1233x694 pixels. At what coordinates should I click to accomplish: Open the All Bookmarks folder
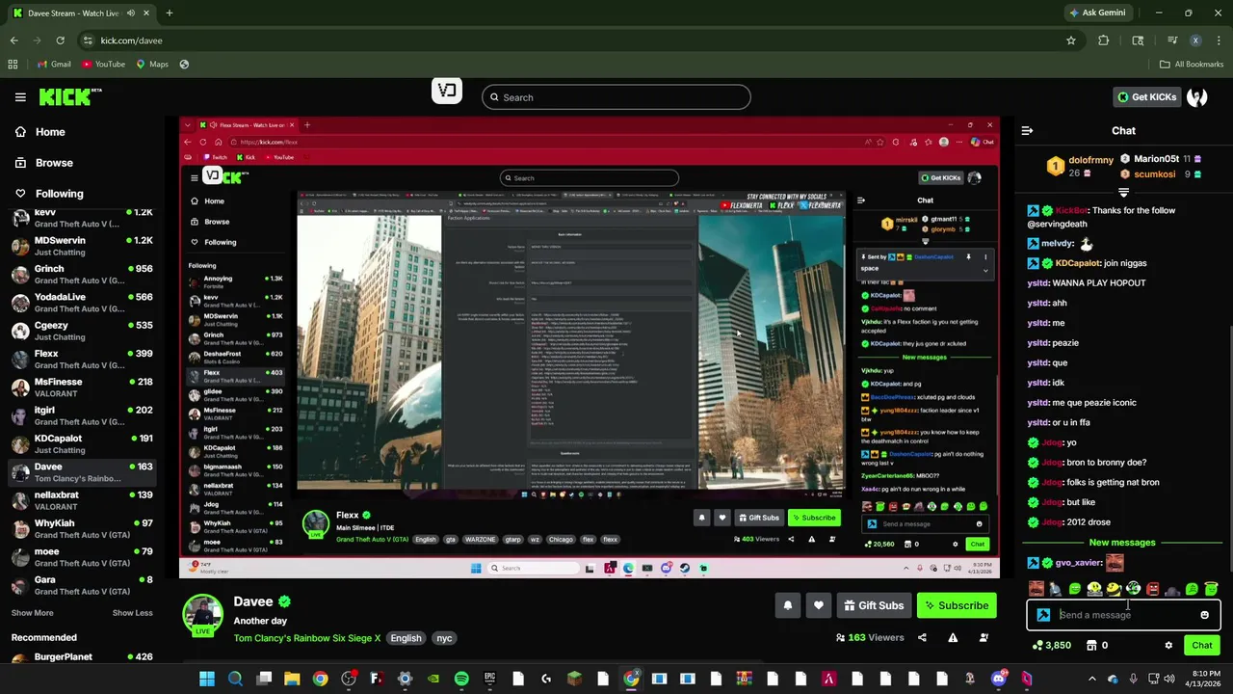point(1192,65)
